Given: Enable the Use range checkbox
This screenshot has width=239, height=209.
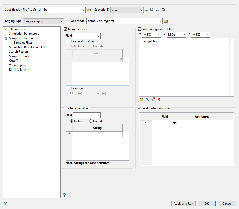Looking at the screenshot, I should [67, 88].
